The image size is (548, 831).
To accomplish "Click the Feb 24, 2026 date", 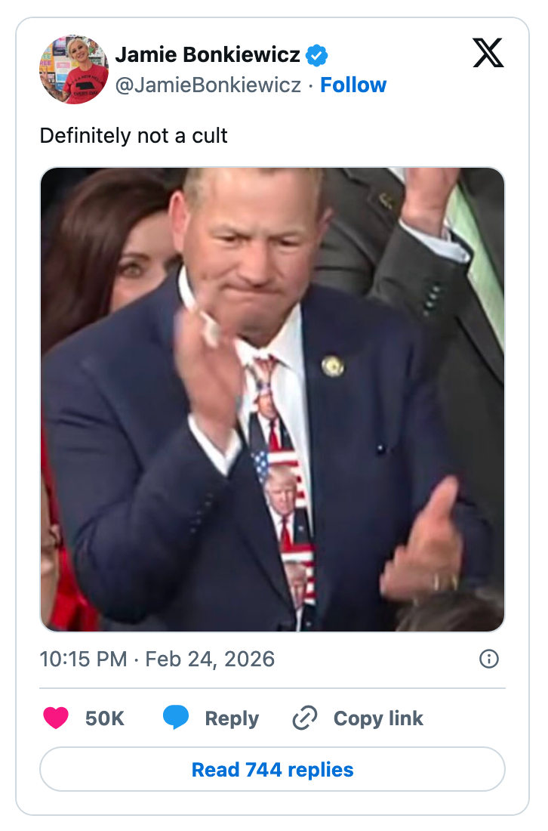I will coord(210,659).
